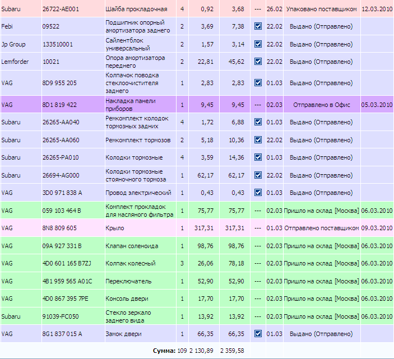Click amount 78,18 in Колпак колесный row
Viewport: 394px width, 359px height.
[236, 263]
